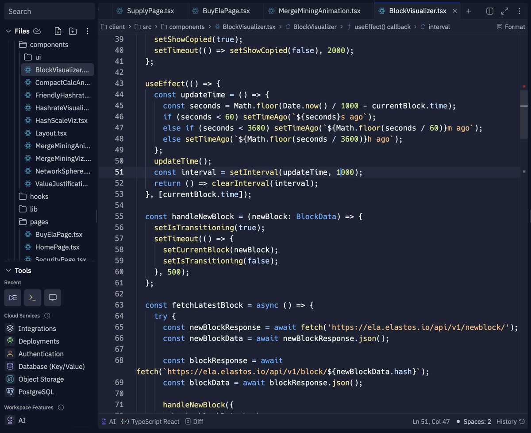The height and width of the screenshot is (433, 531).
Task: Collapse the Tools section chevron
Action: tap(8, 271)
